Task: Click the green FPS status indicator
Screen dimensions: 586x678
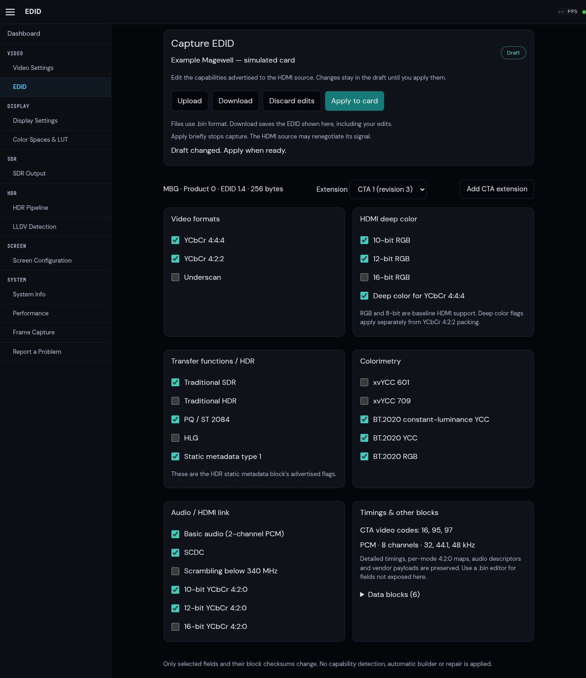Action: click(583, 12)
